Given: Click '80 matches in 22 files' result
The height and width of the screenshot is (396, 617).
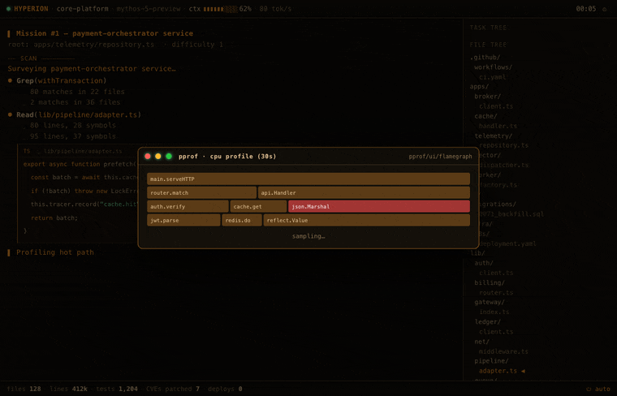Looking at the screenshot, I should coord(77,92).
